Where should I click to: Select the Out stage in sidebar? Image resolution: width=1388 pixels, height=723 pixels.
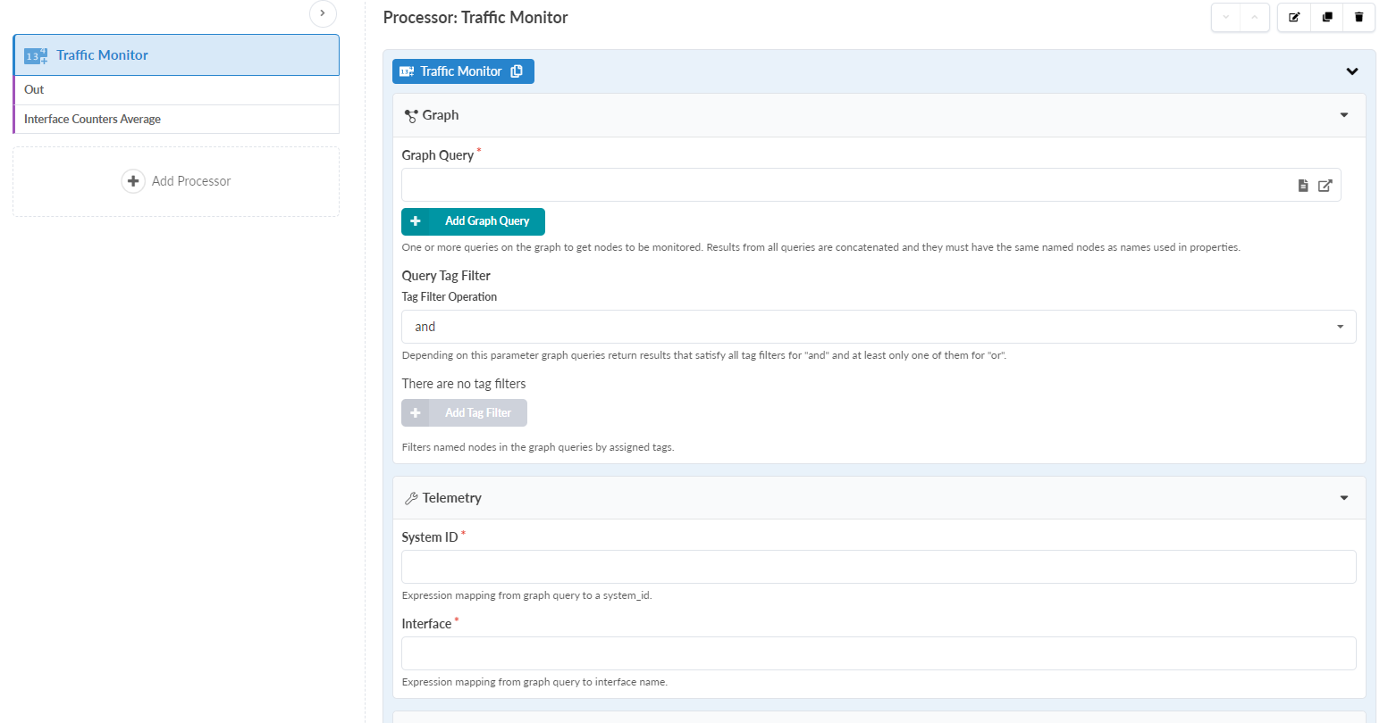(x=176, y=90)
